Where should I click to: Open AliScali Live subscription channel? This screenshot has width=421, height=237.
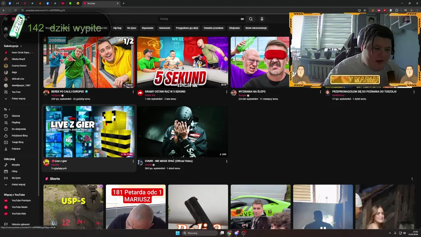[x=18, y=79]
